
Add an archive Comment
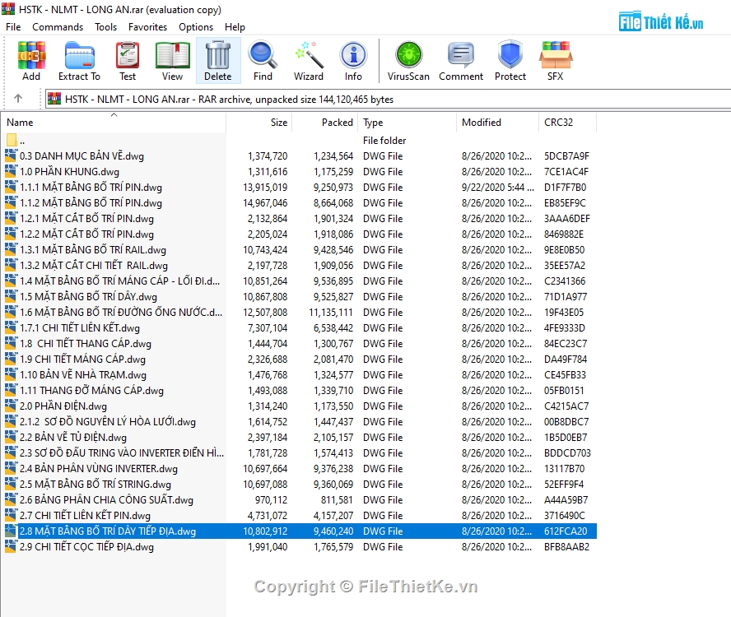(461, 61)
